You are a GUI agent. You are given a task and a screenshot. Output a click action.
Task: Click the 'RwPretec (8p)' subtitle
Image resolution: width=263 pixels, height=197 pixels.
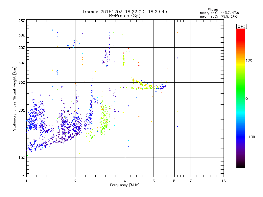125,16
